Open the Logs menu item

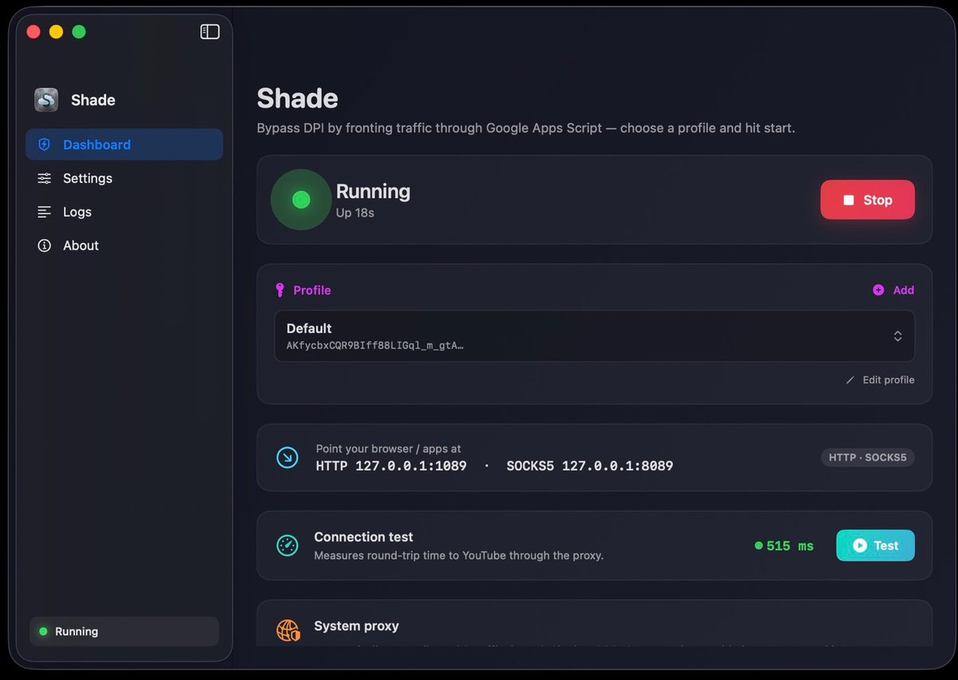pos(125,212)
